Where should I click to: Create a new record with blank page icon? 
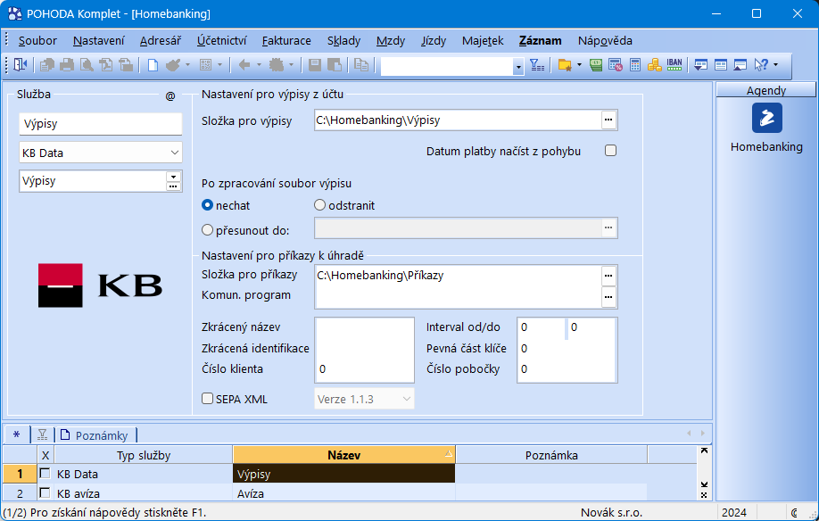(x=153, y=65)
